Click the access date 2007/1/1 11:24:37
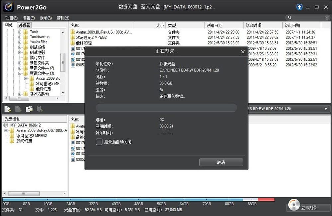 click(x=300, y=37)
